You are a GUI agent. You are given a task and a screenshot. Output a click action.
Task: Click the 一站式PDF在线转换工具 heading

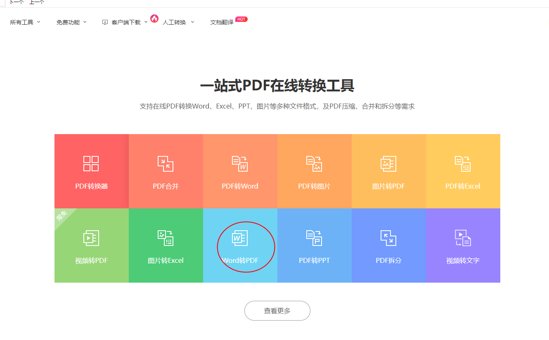point(277,86)
